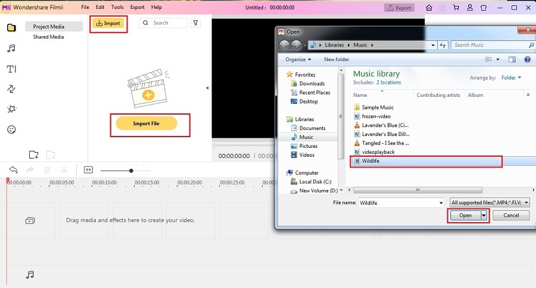Collapse the media panel arrow
The width and height of the screenshot is (536, 288).
coord(207,88)
